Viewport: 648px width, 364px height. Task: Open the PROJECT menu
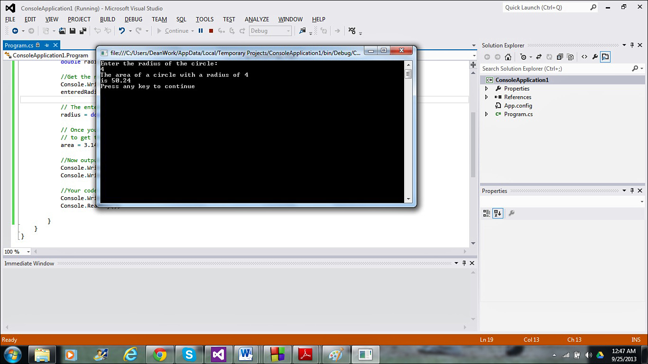(79, 19)
